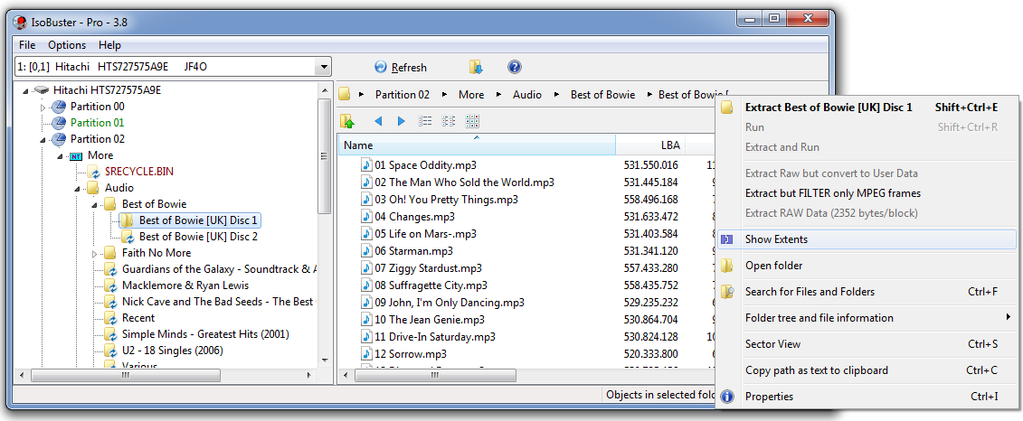Click the Nick Cave folder icon

tap(110, 302)
